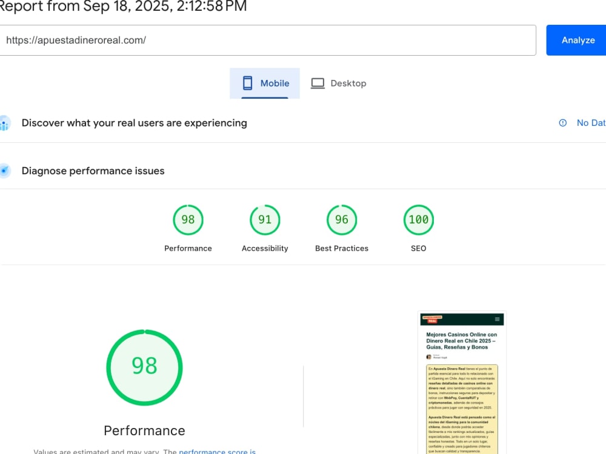Image resolution: width=606 pixels, height=454 pixels.
Task: Click the mobile phone icon
Action: (247, 83)
